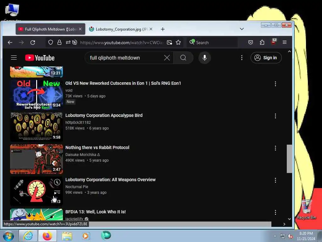
Task: Launch Internet Explorer from the taskbar
Action: pyautogui.click(x=28, y=236)
